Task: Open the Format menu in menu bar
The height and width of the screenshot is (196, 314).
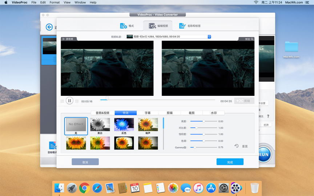Action: coord(55,3)
